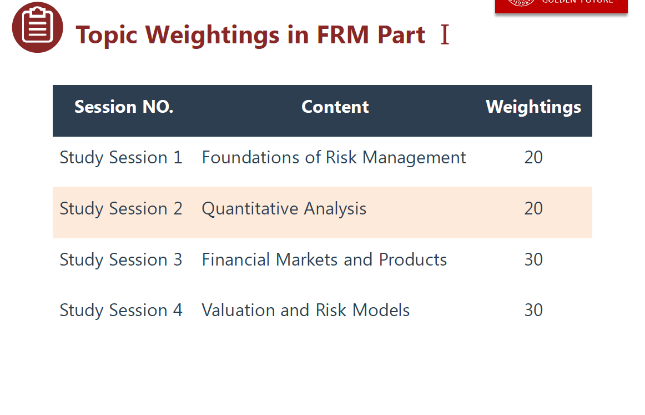Click Valuation and Risk Models text
This screenshot has width=645, height=415.
[305, 310]
